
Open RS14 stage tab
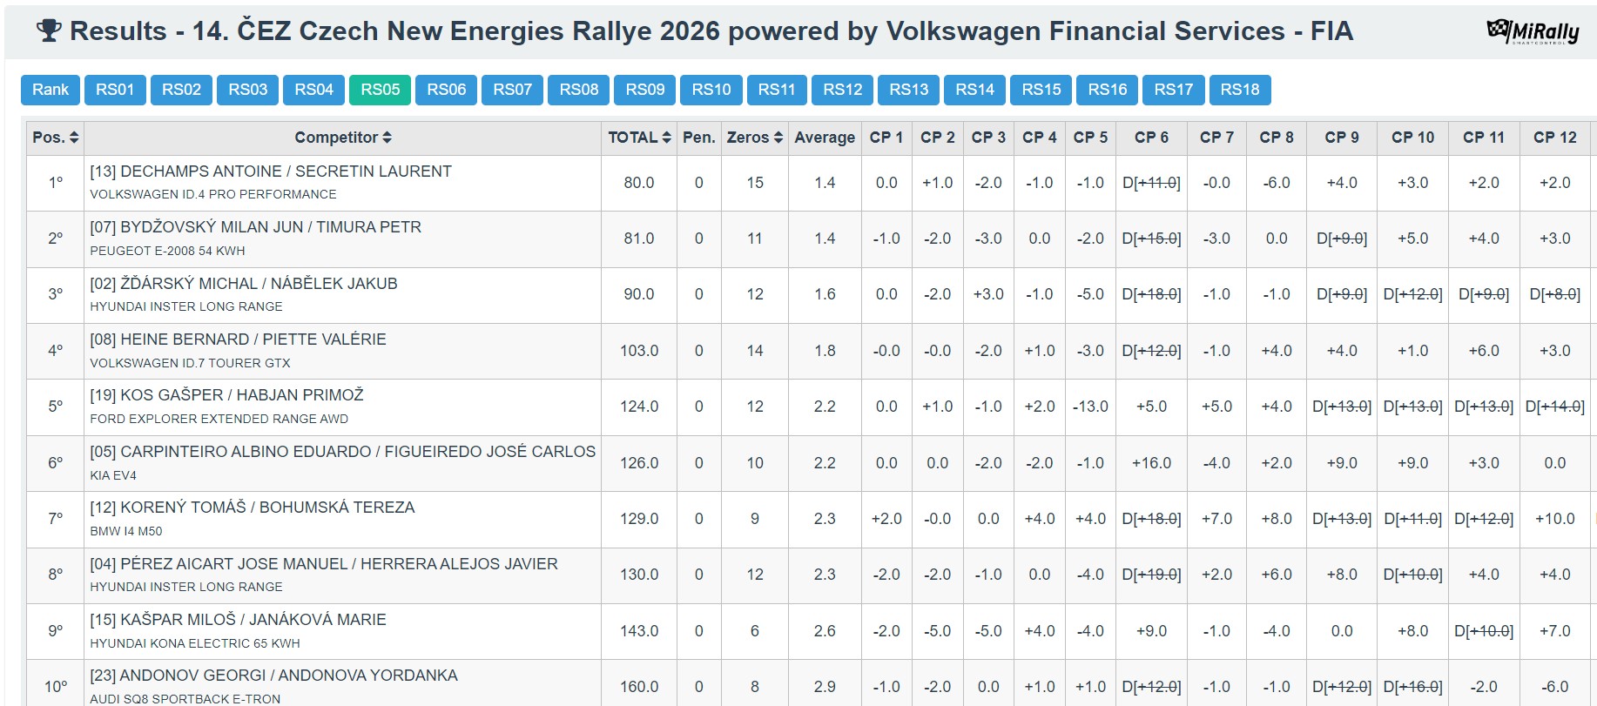(974, 90)
